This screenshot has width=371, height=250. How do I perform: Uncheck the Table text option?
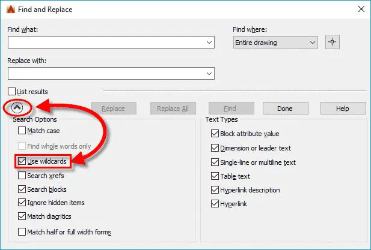coord(215,176)
